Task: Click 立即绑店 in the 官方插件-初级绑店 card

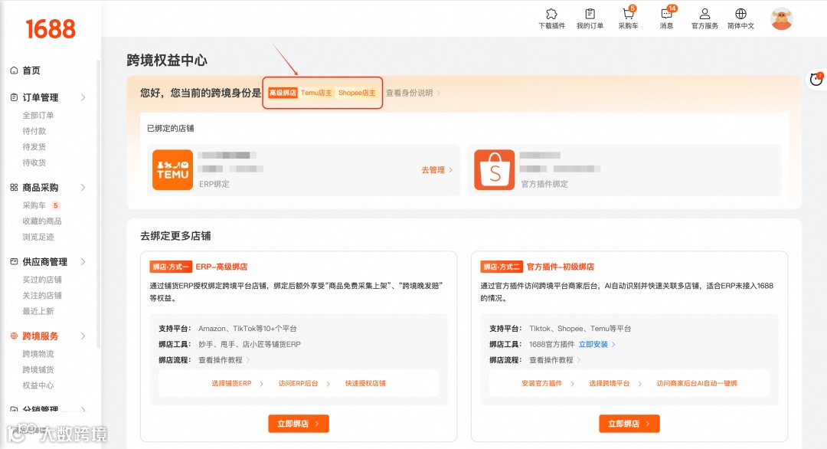Action: [629, 424]
